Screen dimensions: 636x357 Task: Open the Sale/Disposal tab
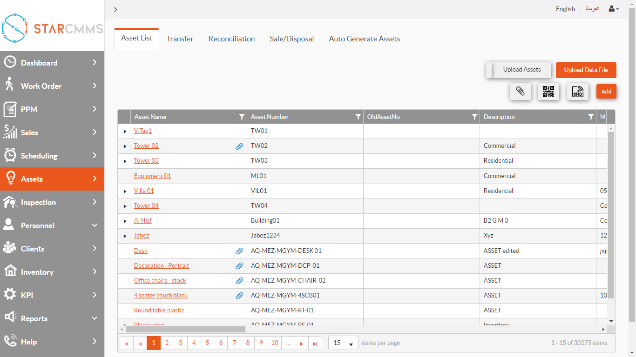pyautogui.click(x=291, y=39)
